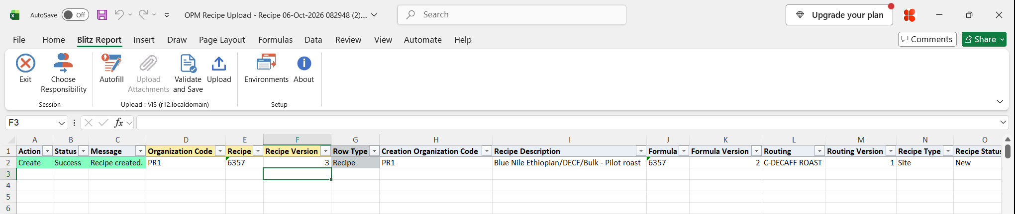
Task: Click the Share button
Action: click(x=984, y=39)
